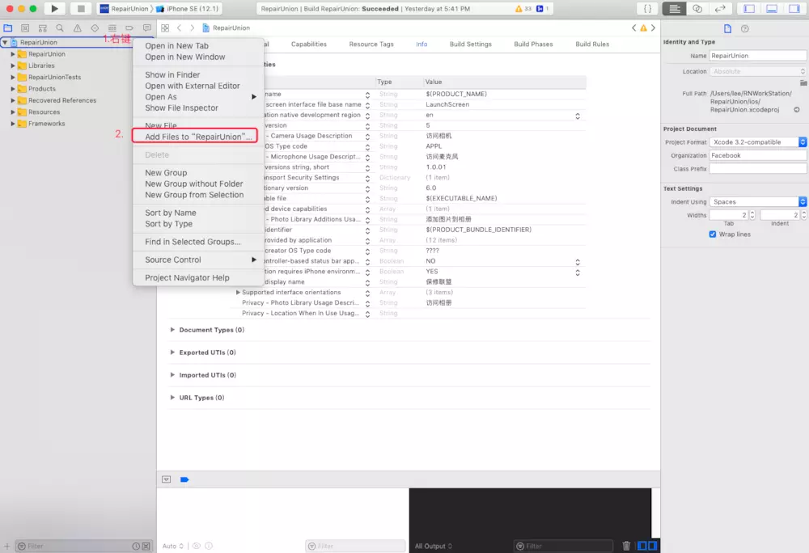Switch to the Build Rules tab
Screen dimensions: 809x553
(592, 44)
